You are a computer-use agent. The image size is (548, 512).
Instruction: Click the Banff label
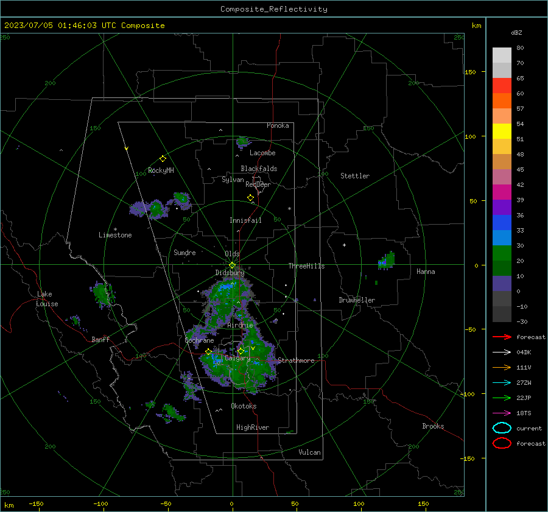coord(100,339)
